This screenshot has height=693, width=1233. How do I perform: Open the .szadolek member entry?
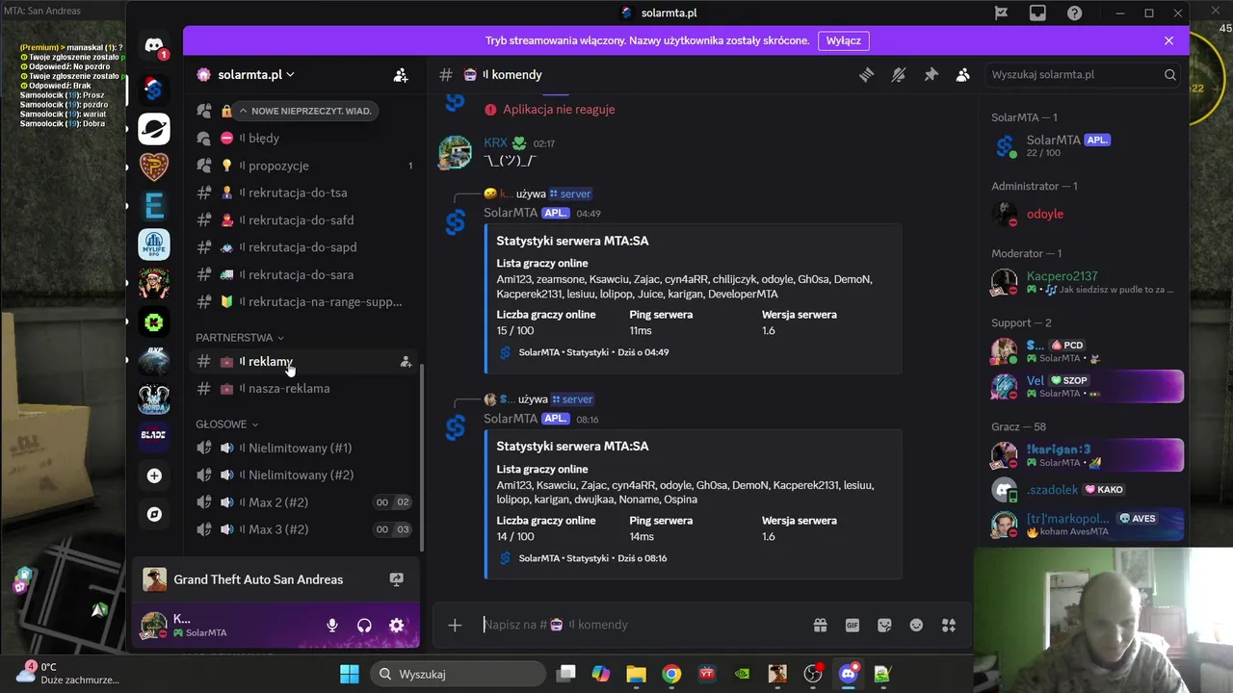(x=1087, y=490)
